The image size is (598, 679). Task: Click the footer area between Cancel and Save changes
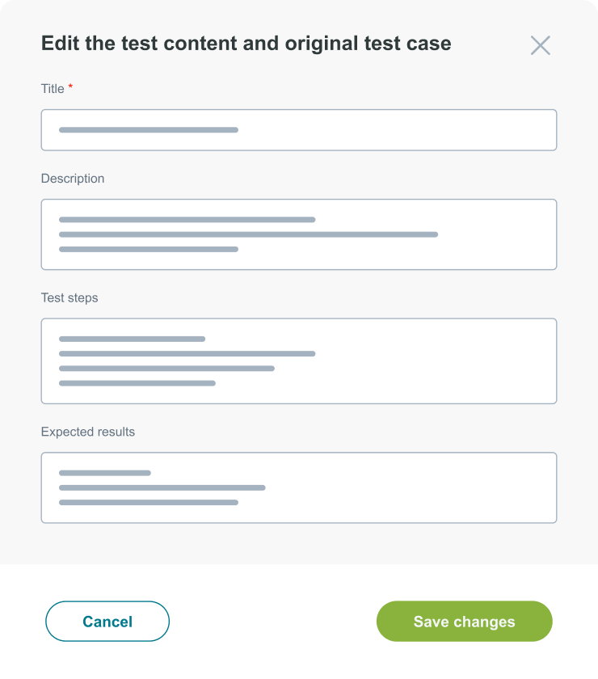pos(275,621)
